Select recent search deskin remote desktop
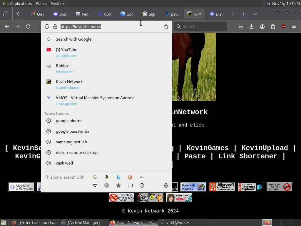 click(106, 152)
